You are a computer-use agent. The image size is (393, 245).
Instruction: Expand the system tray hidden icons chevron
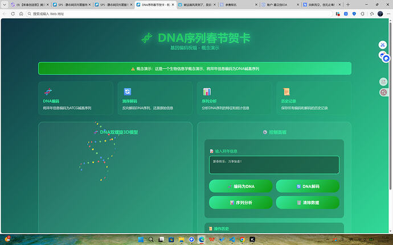[x=327, y=239]
